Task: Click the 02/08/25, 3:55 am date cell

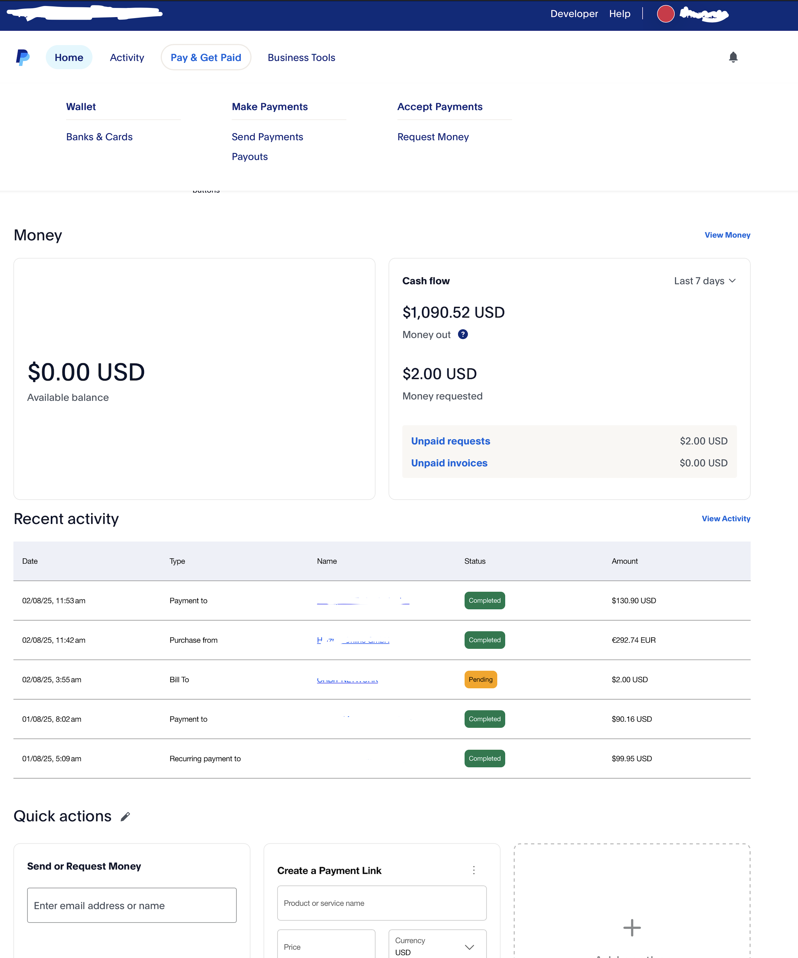Action: coord(51,680)
